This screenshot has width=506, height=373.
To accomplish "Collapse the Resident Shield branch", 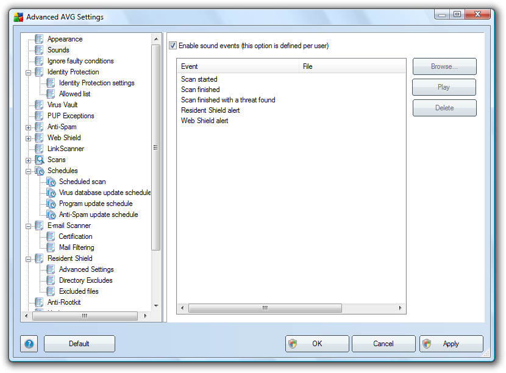I will tap(29, 259).
